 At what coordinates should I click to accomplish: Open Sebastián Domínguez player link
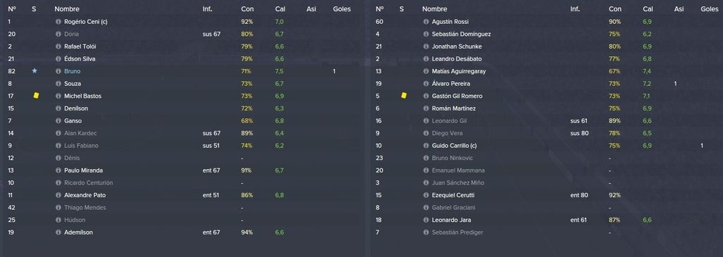tap(461, 34)
